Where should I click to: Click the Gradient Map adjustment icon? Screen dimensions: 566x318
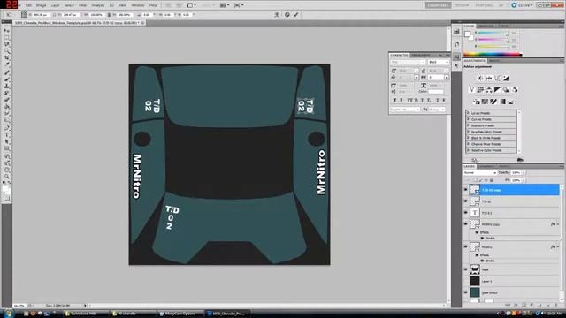click(x=502, y=102)
